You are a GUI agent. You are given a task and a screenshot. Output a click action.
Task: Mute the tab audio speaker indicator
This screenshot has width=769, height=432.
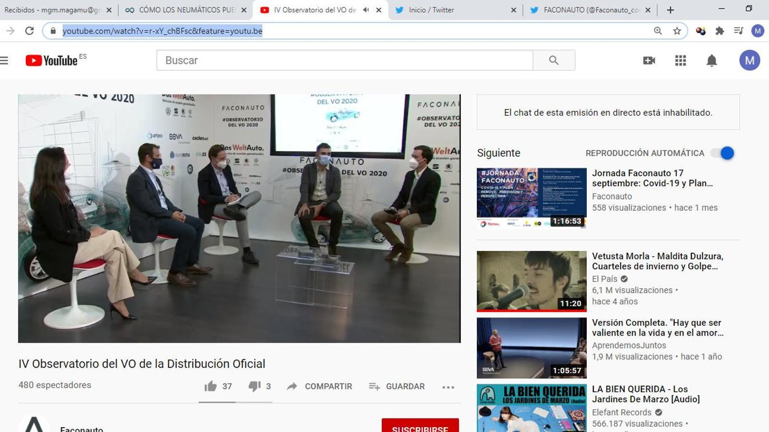[x=366, y=10]
